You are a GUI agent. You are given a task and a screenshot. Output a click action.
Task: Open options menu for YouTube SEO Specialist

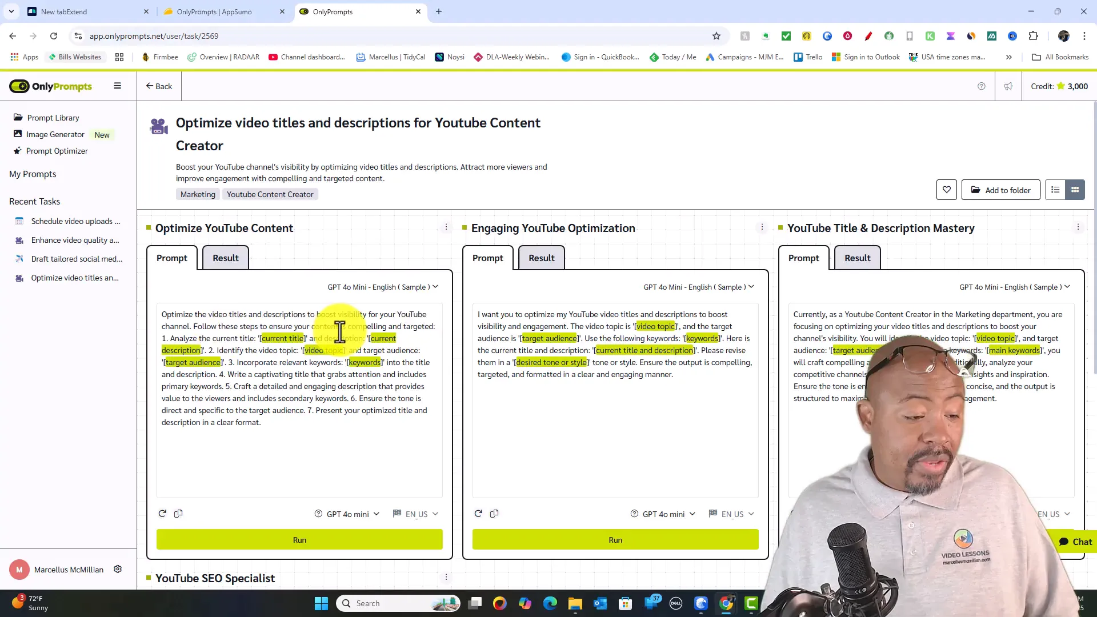point(446,578)
